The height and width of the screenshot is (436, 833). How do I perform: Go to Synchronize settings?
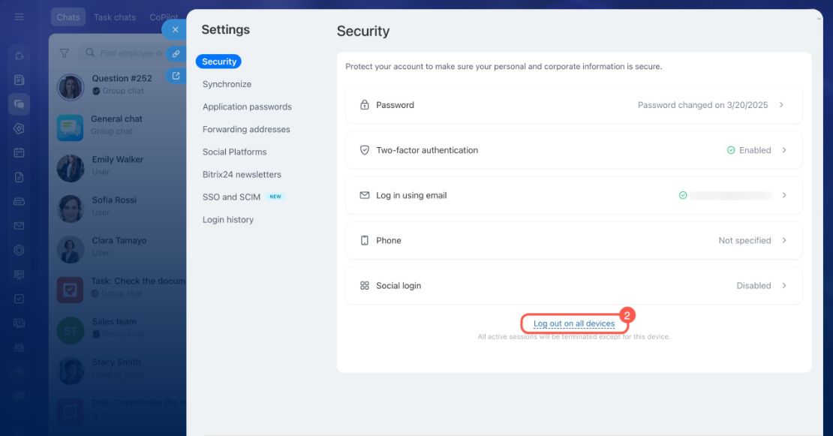pos(227,85)
